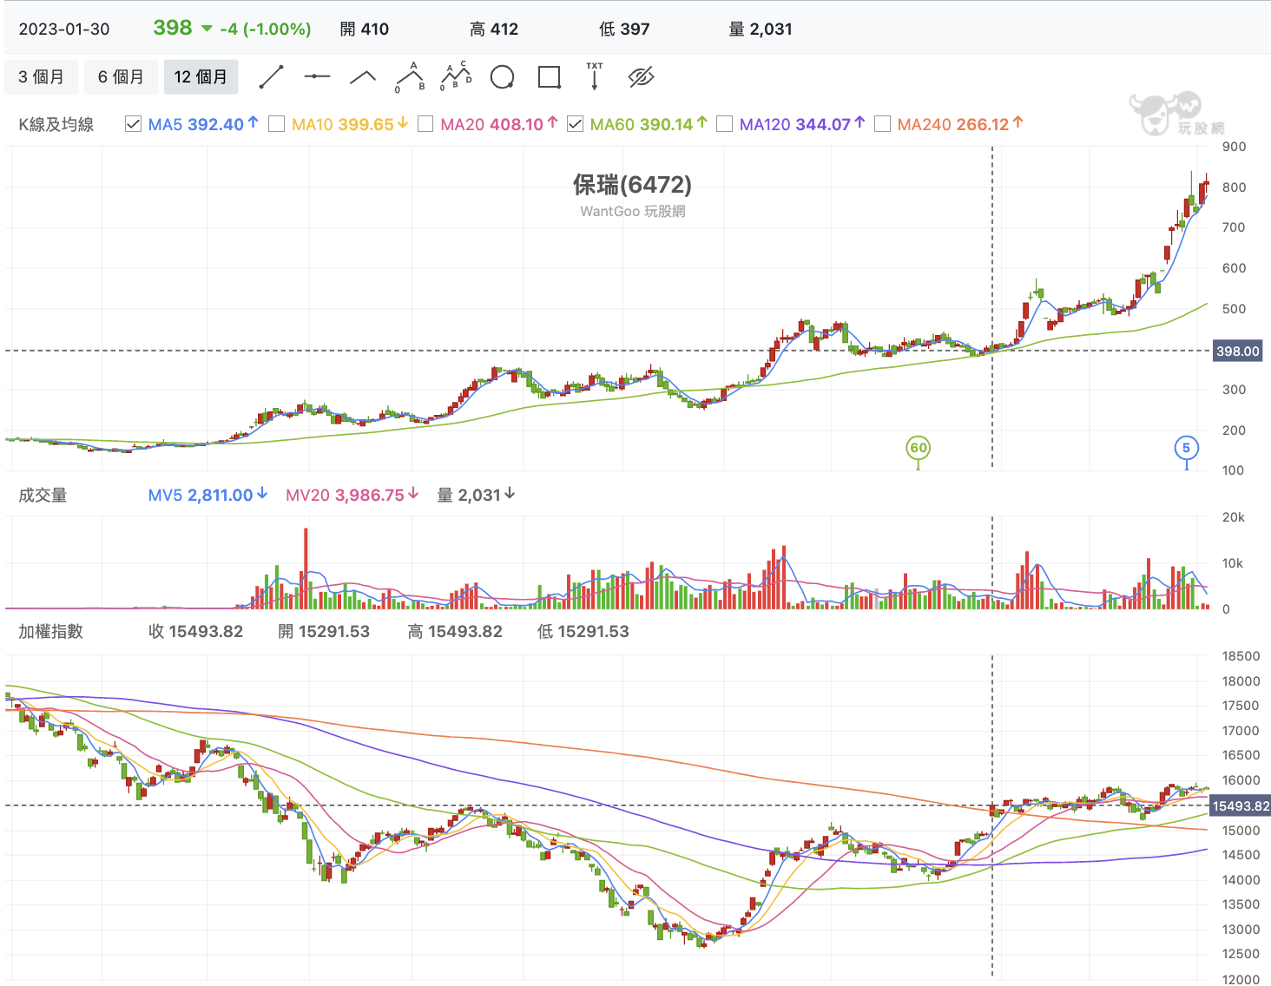Uncheck the MA5 moving average checkbox
Viewport: 1271px width, 986px height.
(133, 124)
